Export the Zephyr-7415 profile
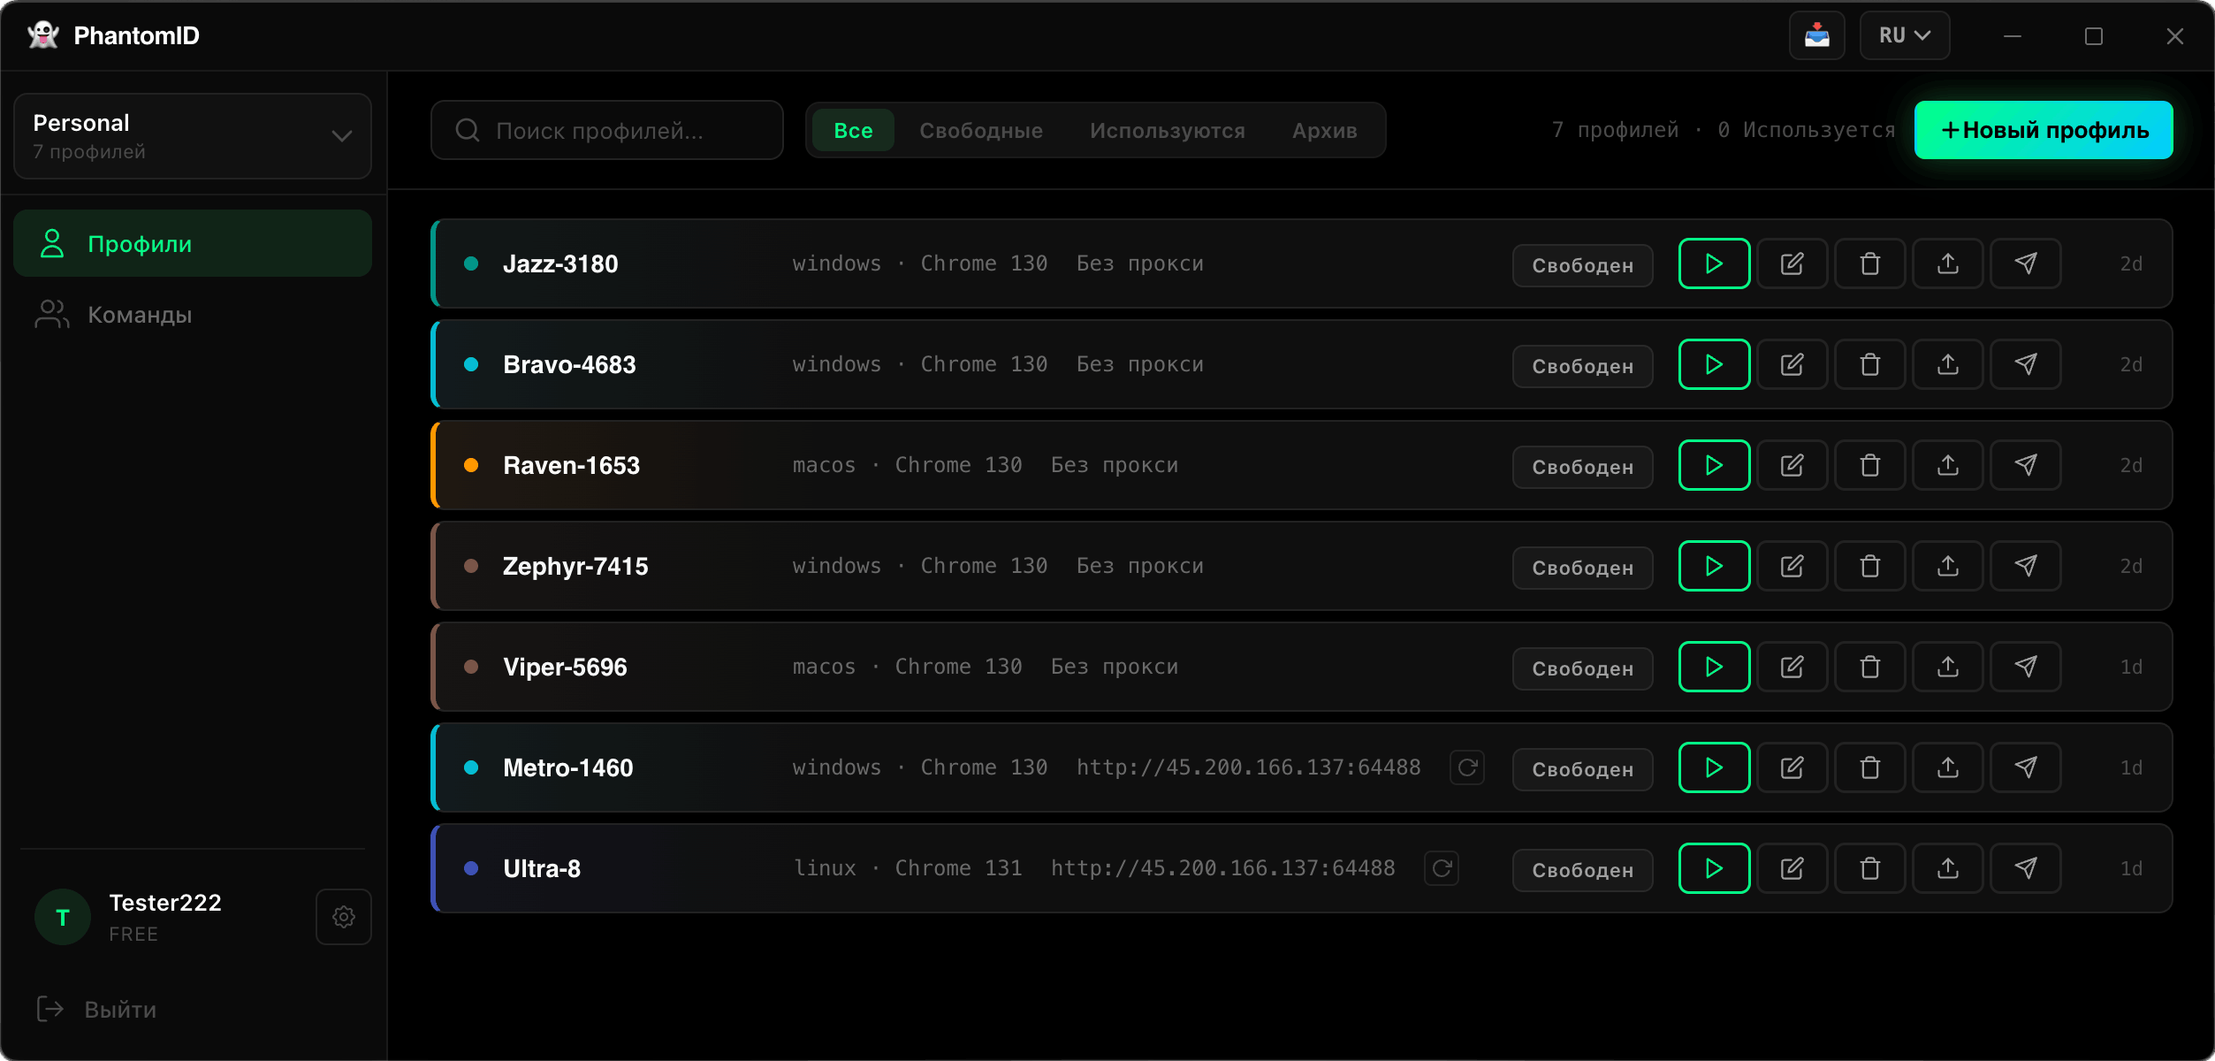This screenshot has width=2215, height=1061. pyautogui.click(x=1946, y=565)
